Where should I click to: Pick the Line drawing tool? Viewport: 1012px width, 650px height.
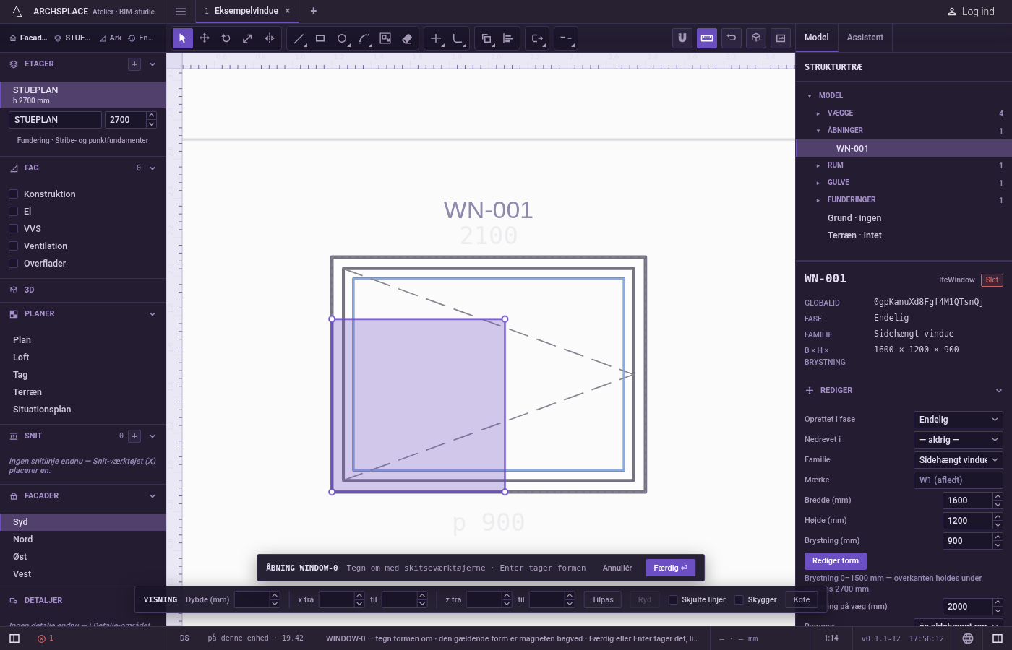(x=299, y=38)
